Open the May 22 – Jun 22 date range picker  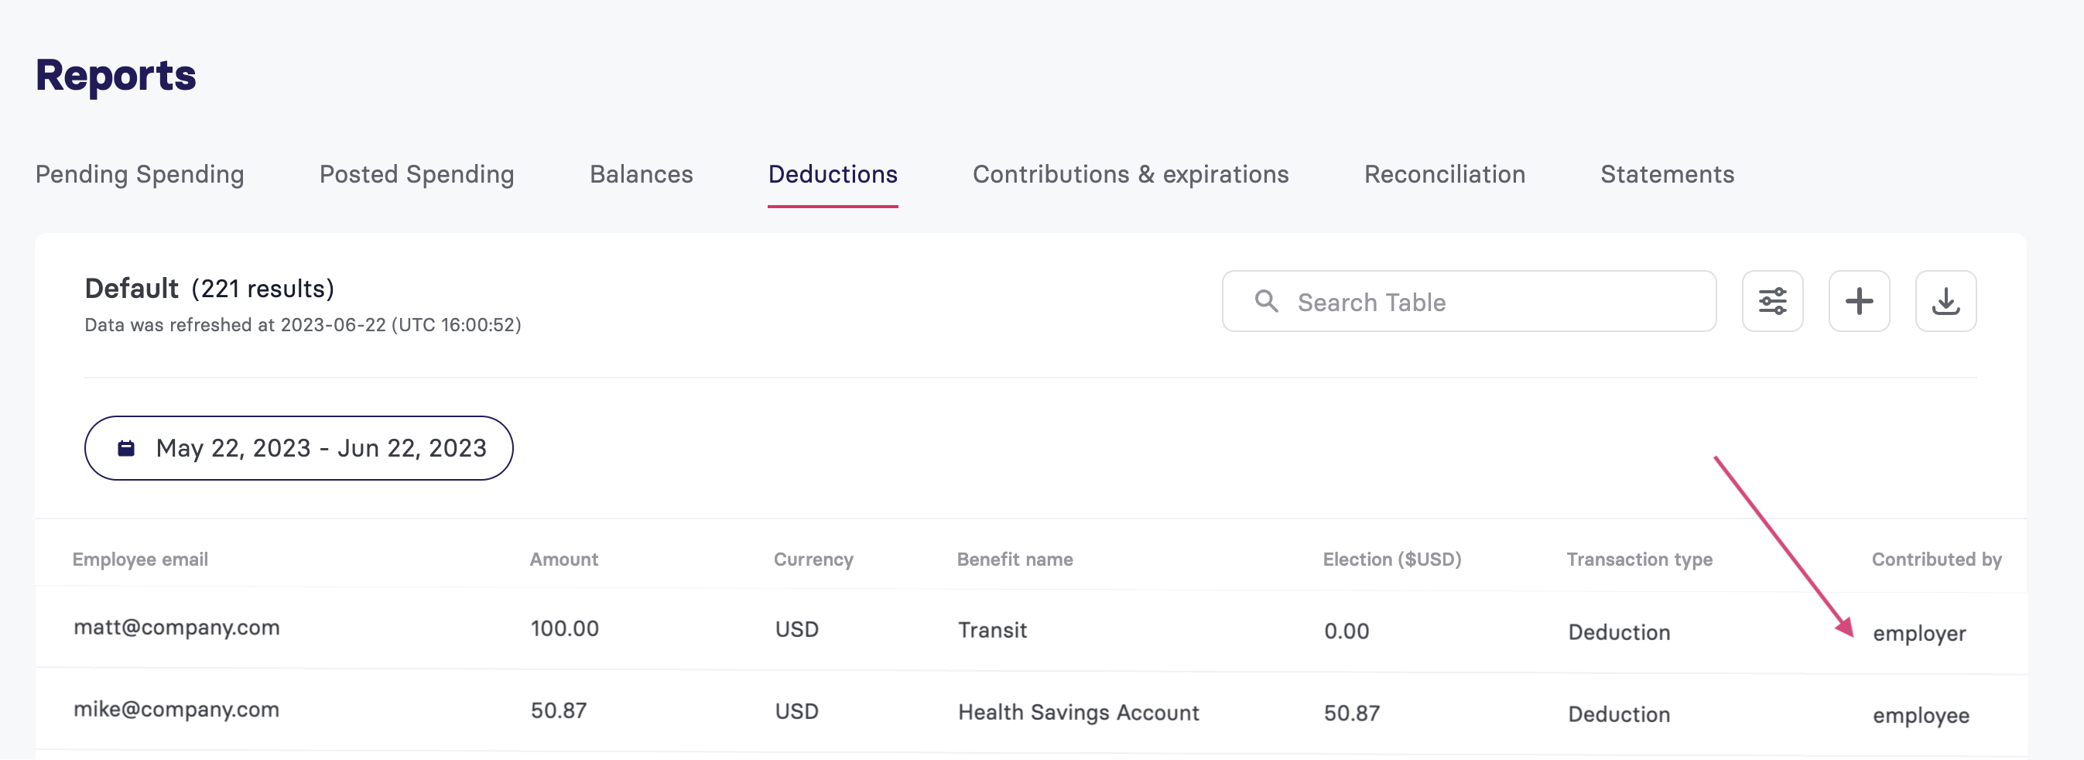[x=299, y=448]
